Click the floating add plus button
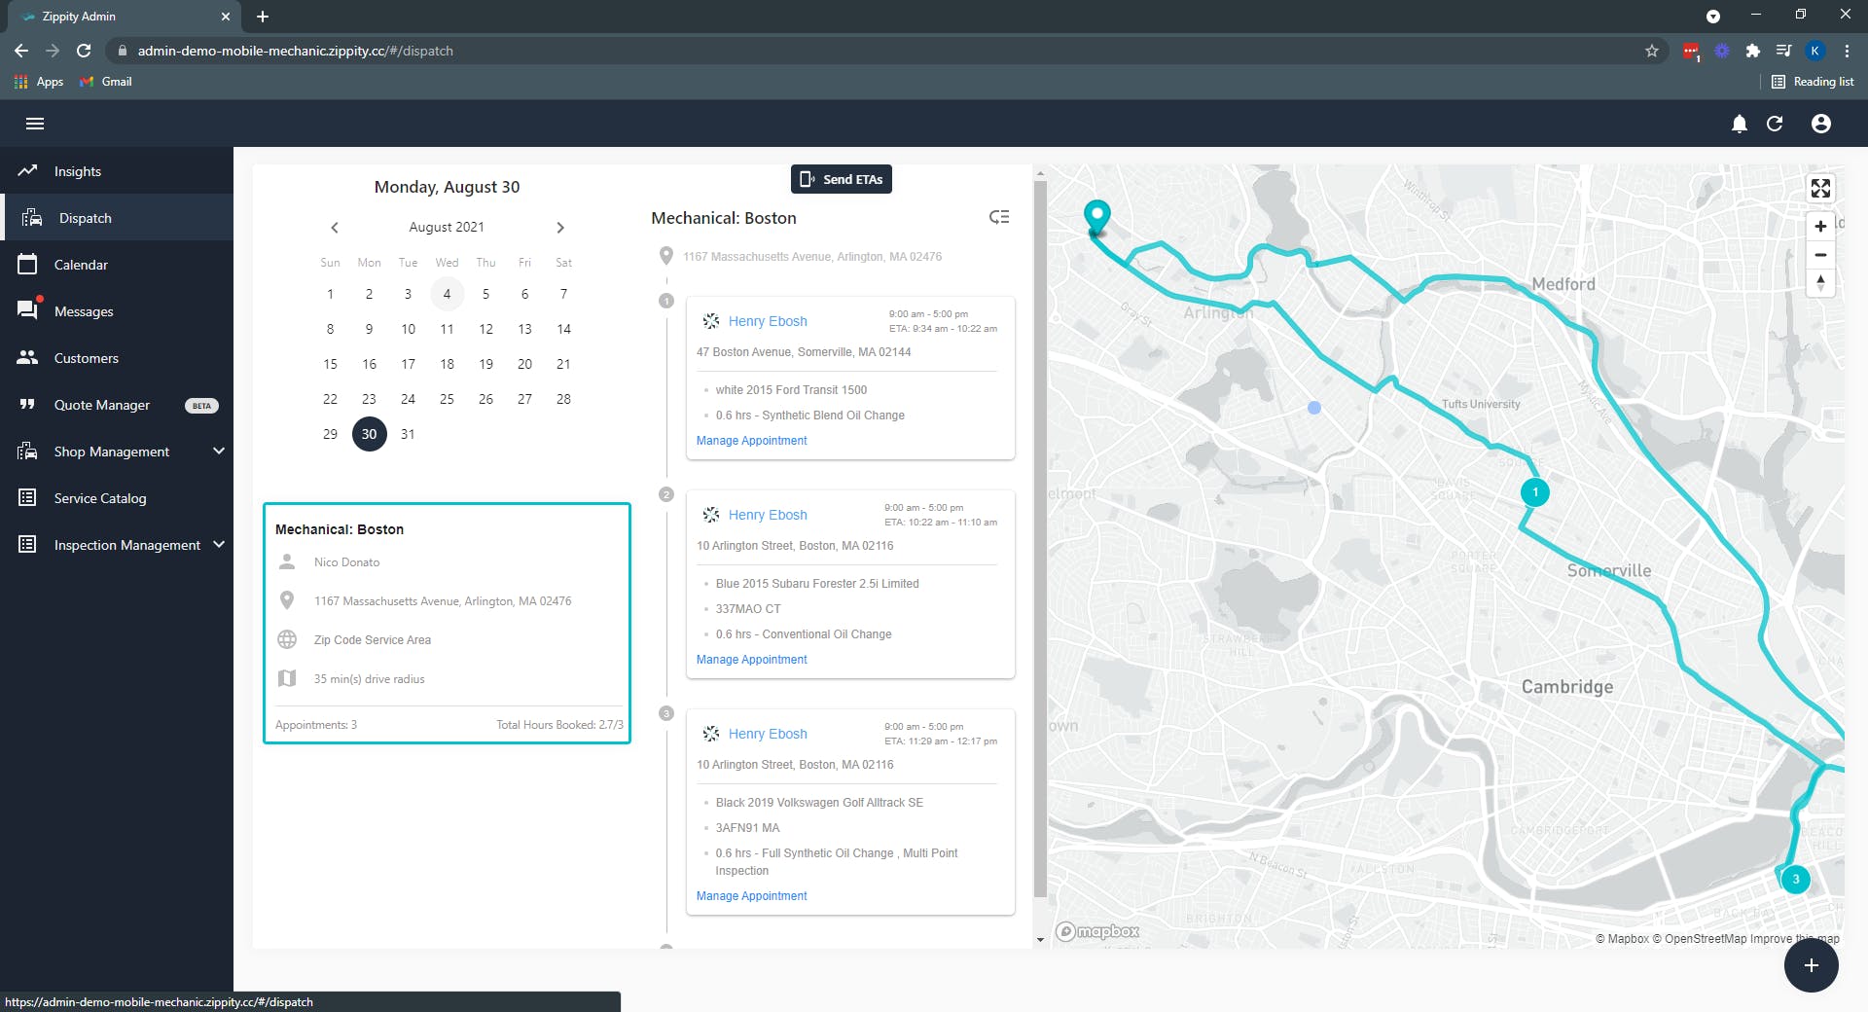The image size is (1868, 1012). click(x=1811, y=965)
